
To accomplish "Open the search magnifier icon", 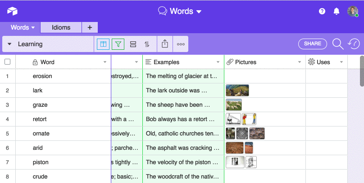I will (338, 44).
